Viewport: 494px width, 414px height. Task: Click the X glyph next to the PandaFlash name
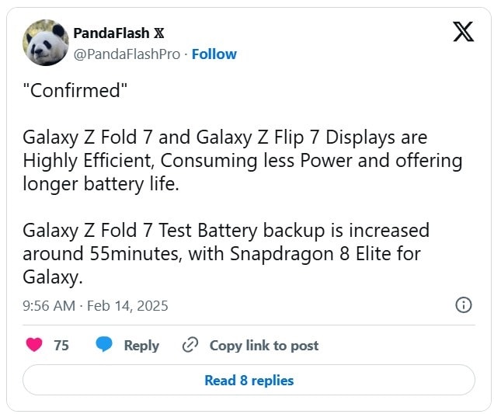(x=159, y=33)
